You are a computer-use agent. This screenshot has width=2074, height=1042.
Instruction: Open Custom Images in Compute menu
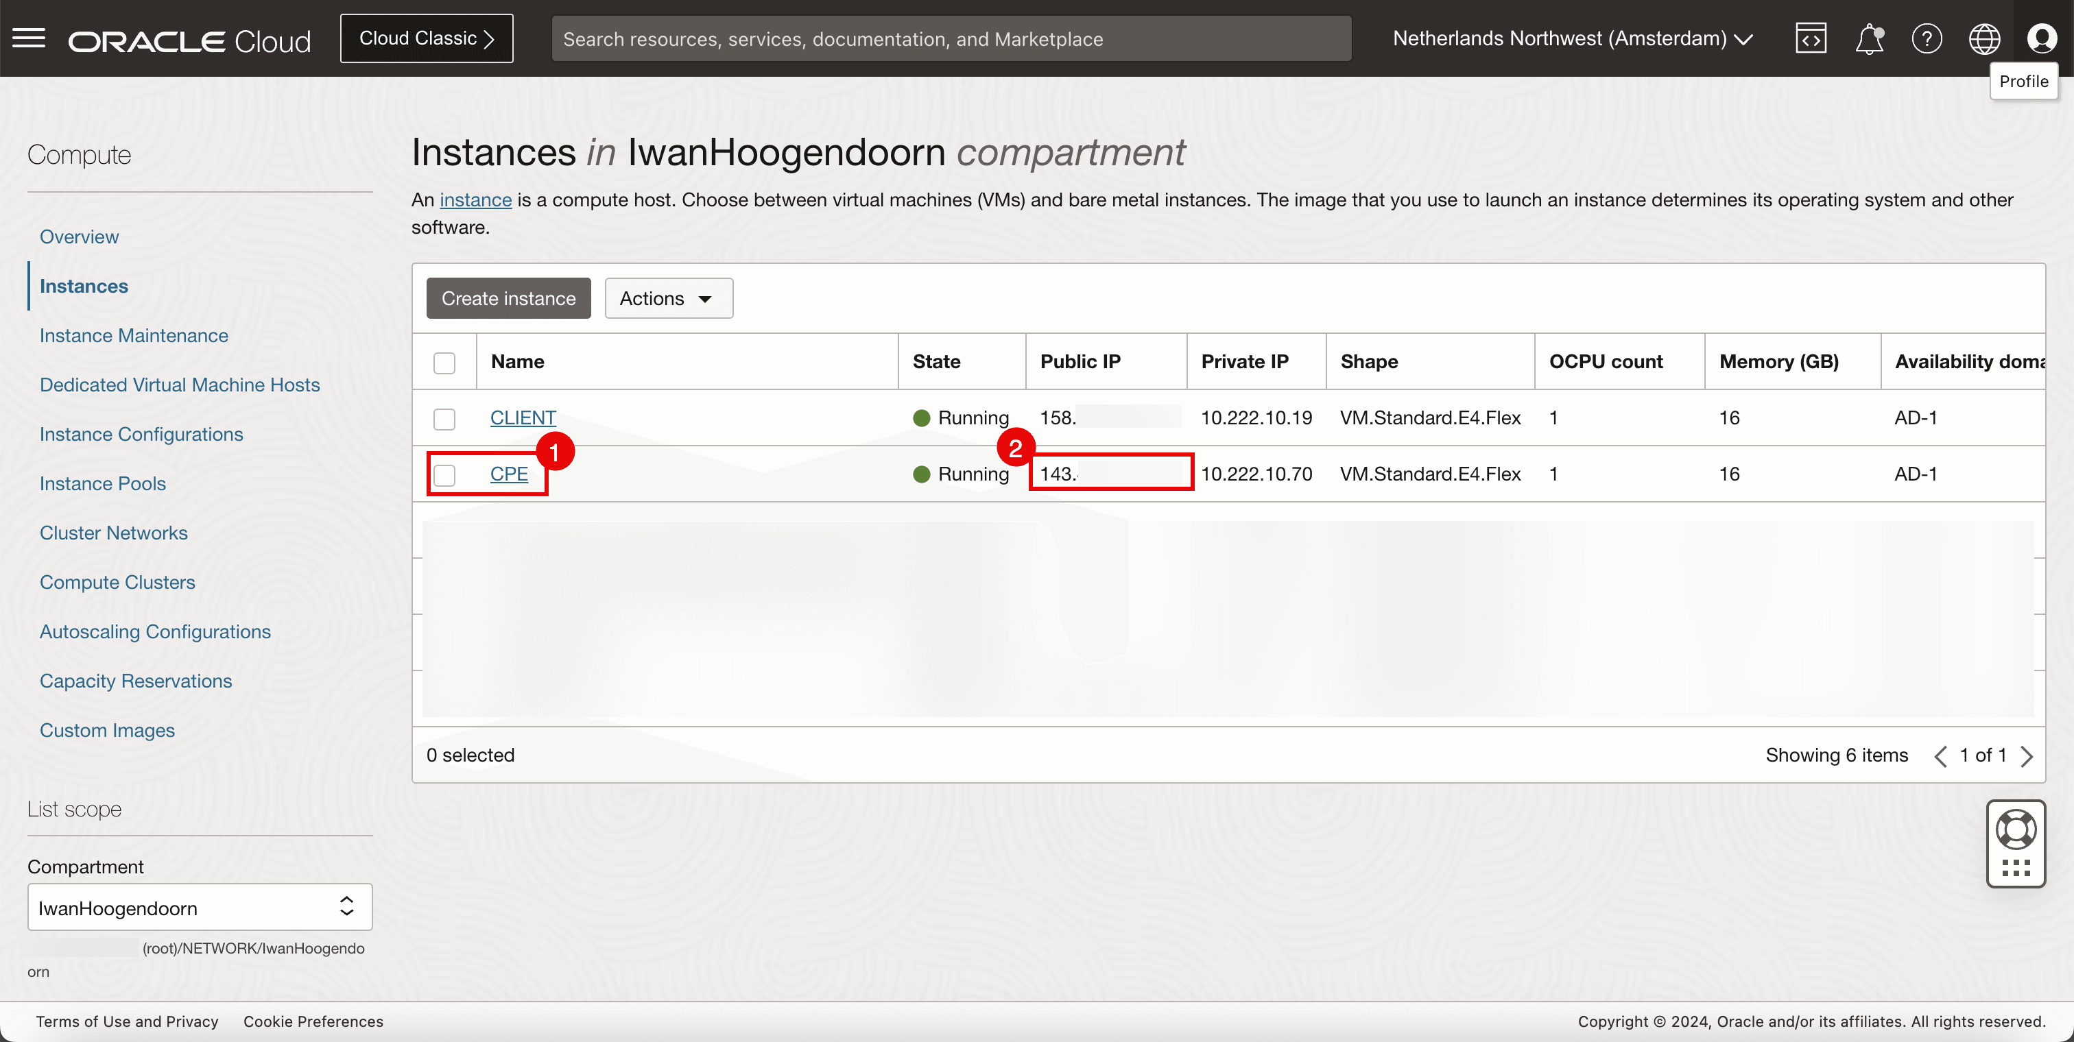[107, 730]
